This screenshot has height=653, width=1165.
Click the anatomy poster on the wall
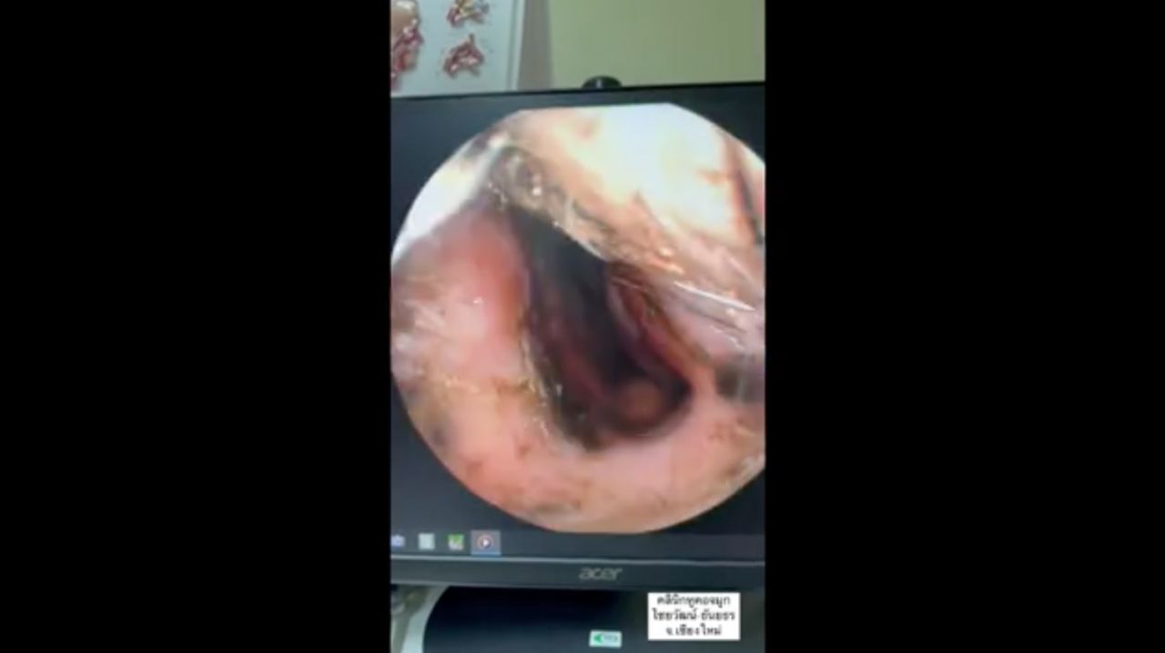(455, 41)
